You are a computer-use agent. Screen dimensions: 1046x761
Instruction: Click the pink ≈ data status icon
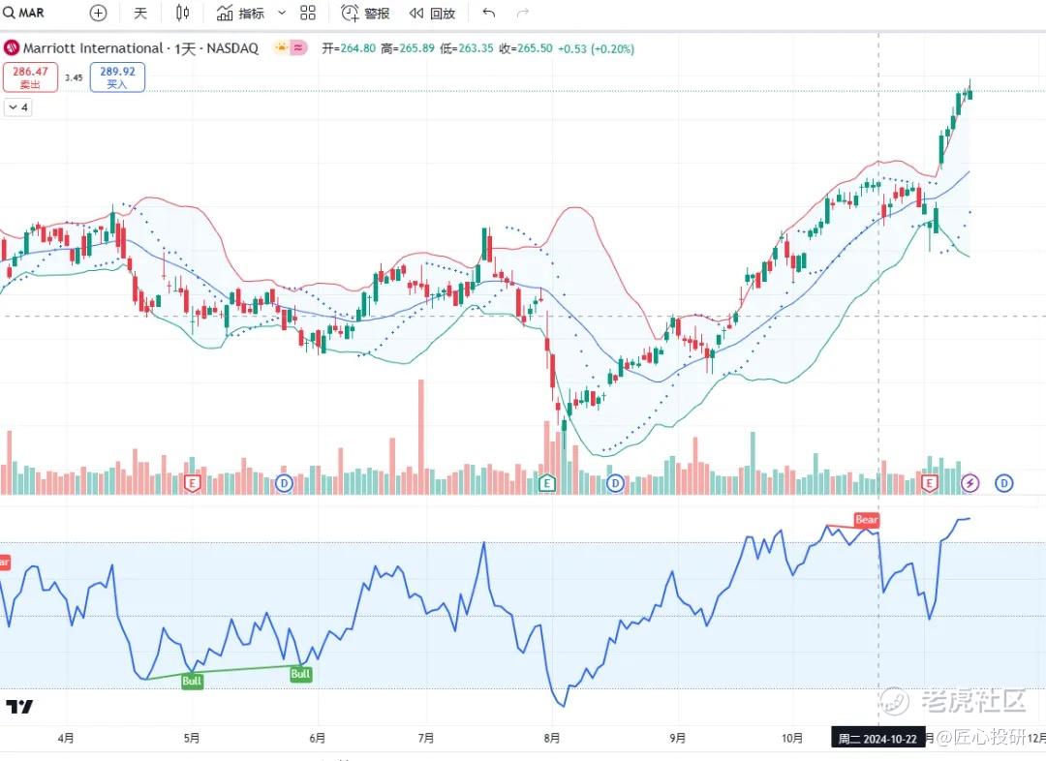[x=298, y=47]
